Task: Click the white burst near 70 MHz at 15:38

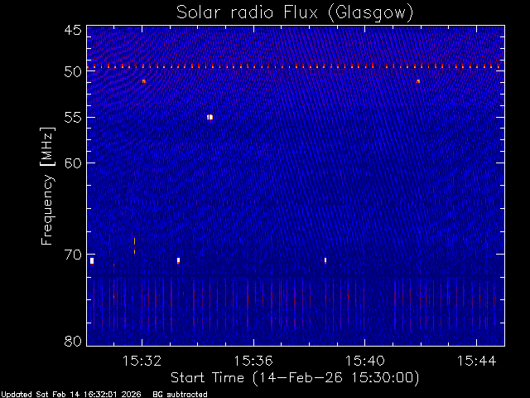Action: (x=325, y=260)
